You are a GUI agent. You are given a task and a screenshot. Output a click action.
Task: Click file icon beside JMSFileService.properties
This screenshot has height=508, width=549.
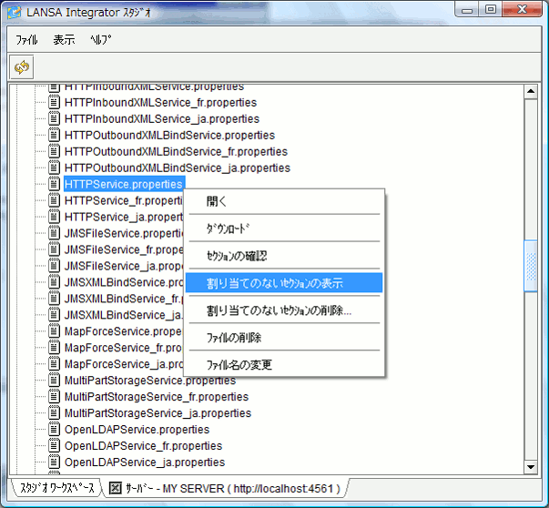54,233
